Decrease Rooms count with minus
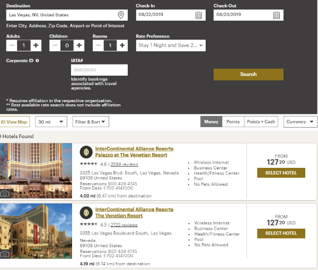Screen dimensions: 318x270 (x=98, y=46)
